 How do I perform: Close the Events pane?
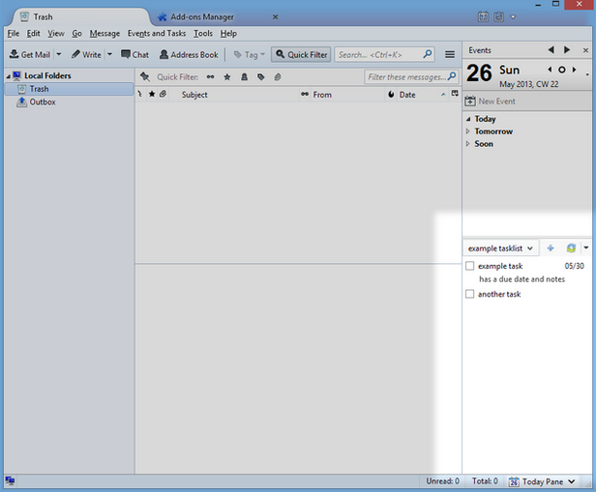[586, 49]
